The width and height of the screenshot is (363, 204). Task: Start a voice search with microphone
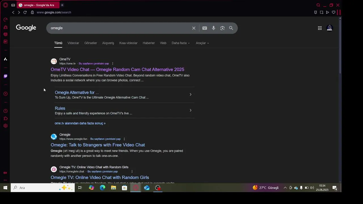tap(214, 28)
